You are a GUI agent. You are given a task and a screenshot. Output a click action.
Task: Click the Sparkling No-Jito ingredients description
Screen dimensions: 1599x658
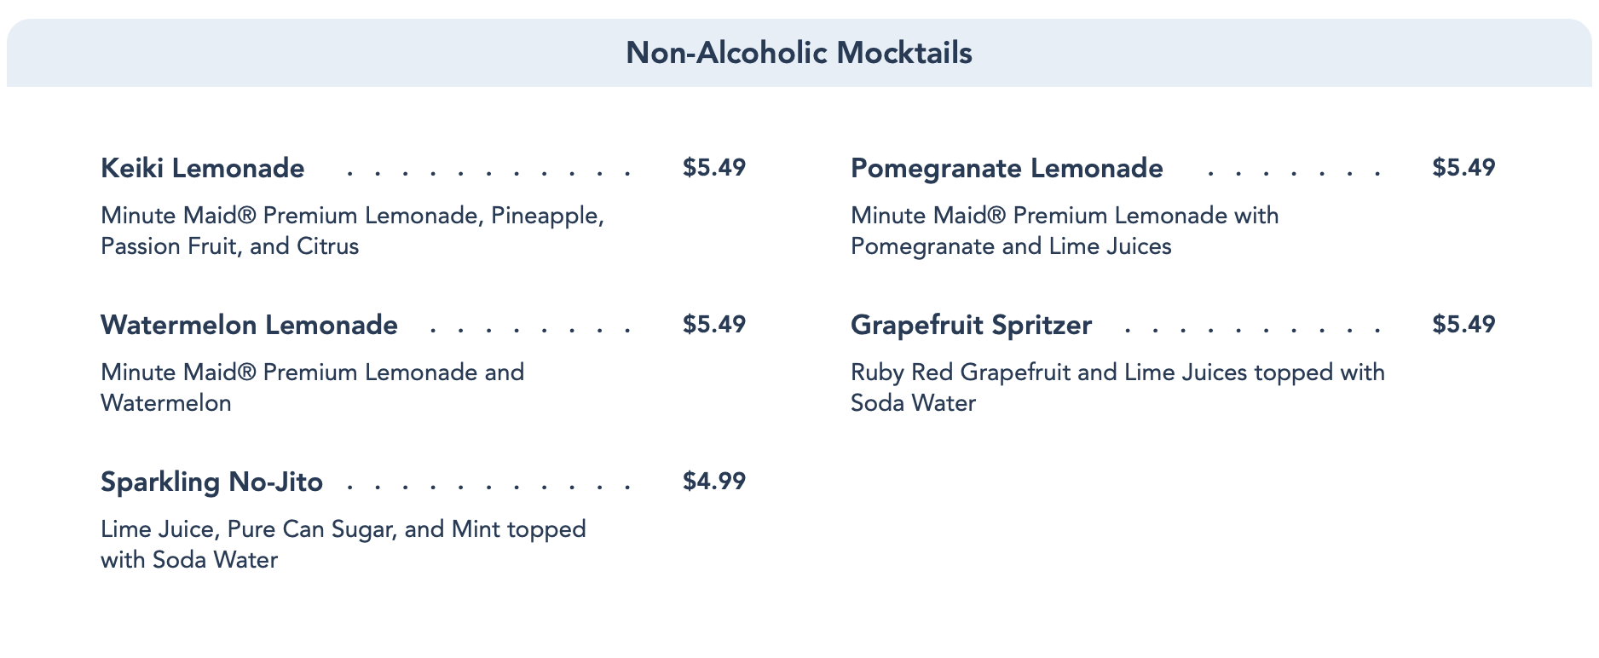(x=343, y=544)
